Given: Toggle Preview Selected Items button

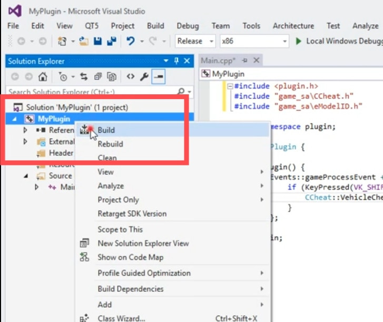Looking at the screenshot, I should click(158, 77).
